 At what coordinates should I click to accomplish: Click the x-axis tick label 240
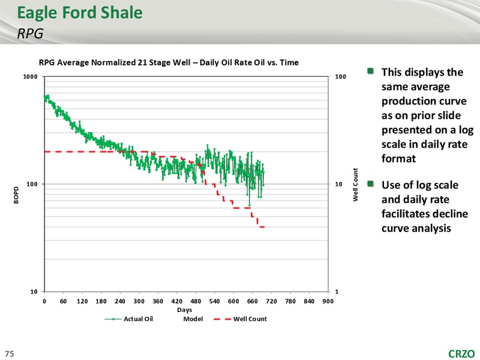(120, 301)
